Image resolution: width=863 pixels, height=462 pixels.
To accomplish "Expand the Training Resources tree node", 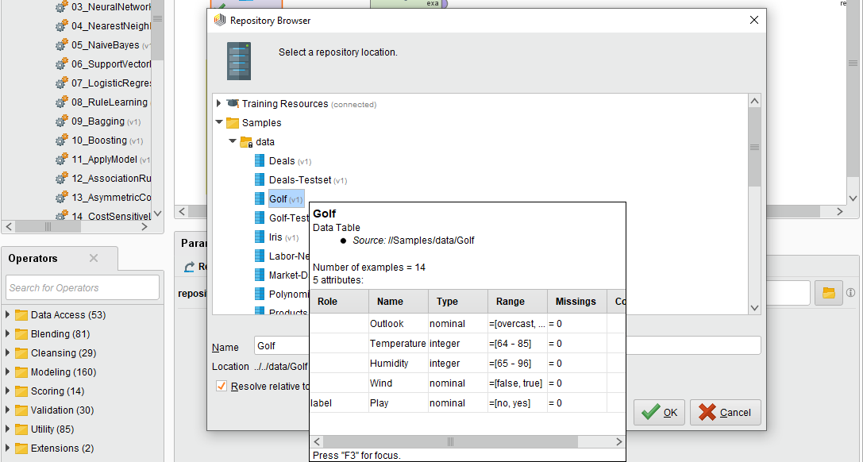I will coord(220,104).
